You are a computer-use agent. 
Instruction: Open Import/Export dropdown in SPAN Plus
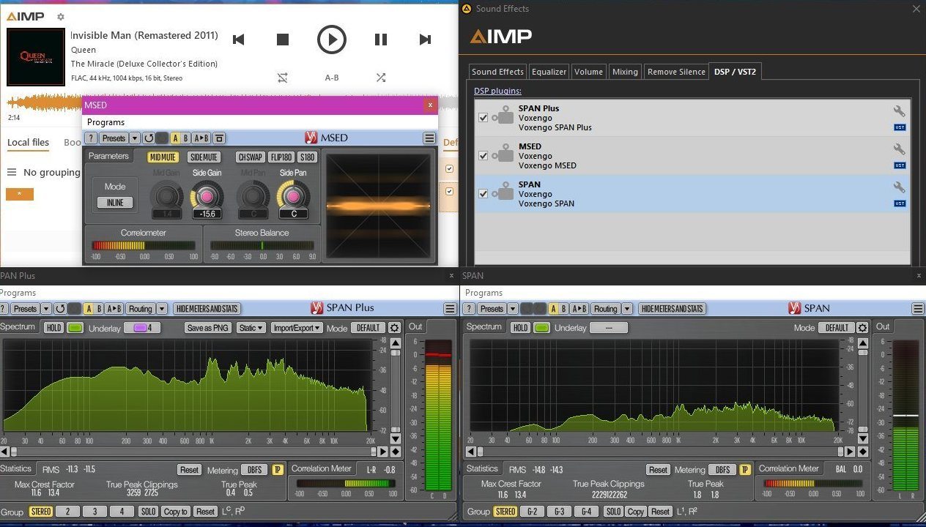click(297, 328)
